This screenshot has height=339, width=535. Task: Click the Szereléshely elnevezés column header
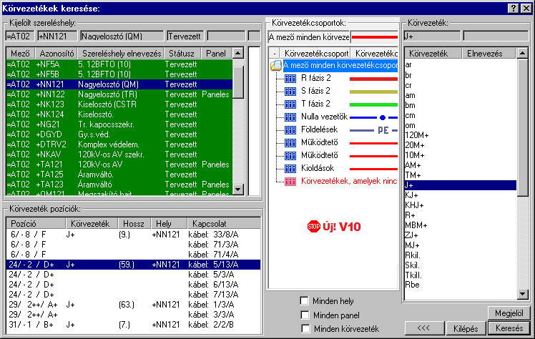122,54
